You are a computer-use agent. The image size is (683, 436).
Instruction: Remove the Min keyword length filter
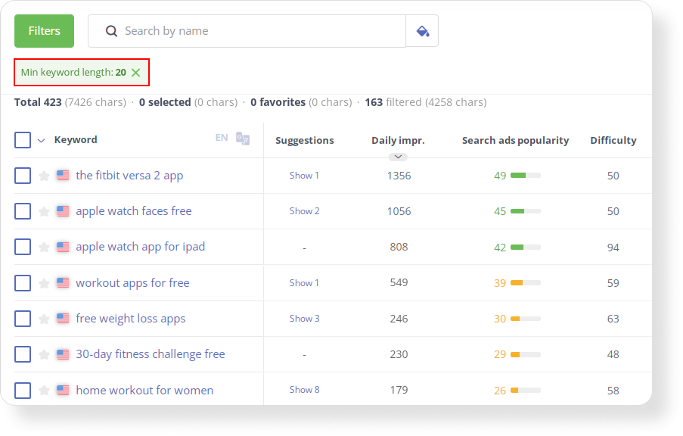136,73
